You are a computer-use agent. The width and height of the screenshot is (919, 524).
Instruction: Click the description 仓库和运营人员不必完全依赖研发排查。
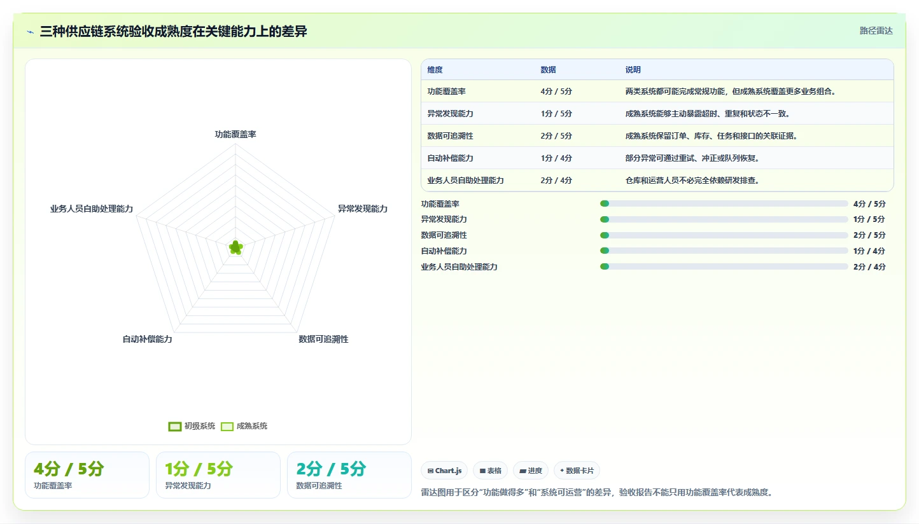click(692, 180)
